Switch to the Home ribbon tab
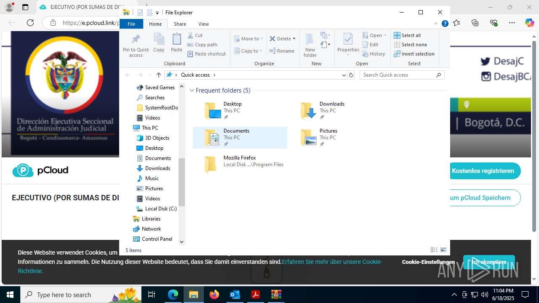Screen dimensions: 539x303 point(155,24)
